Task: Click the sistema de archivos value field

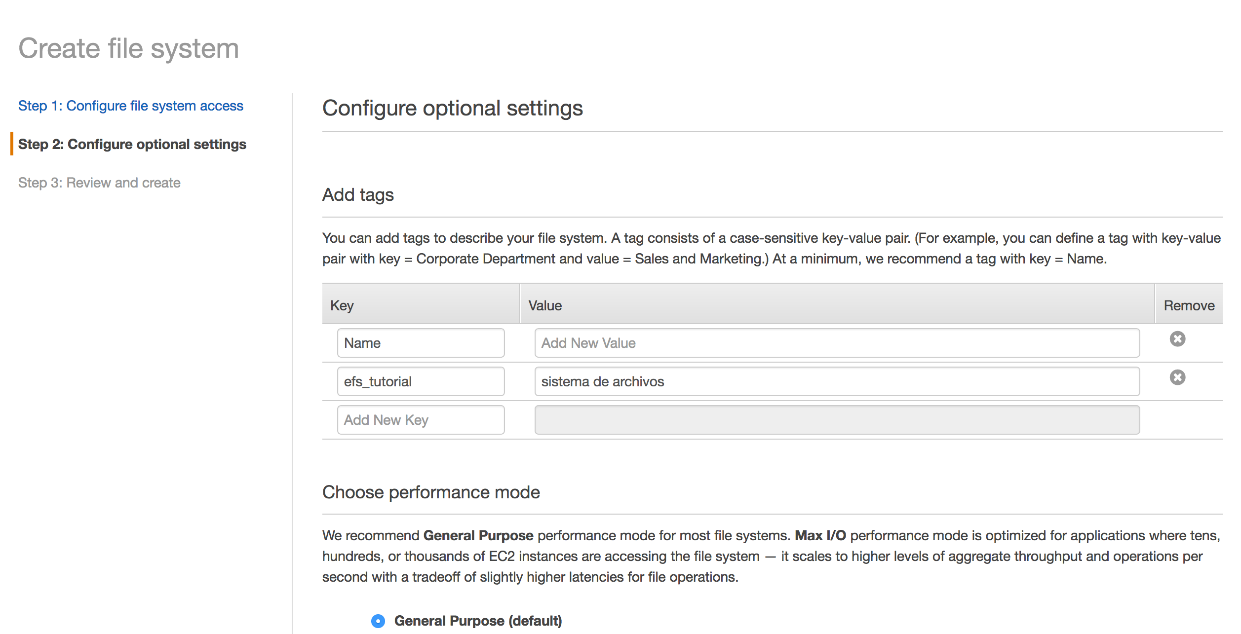Action: (x=837, y=381)
